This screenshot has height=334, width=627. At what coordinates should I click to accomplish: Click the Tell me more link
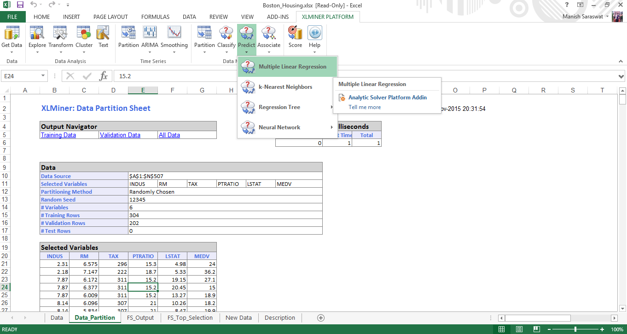365,107
